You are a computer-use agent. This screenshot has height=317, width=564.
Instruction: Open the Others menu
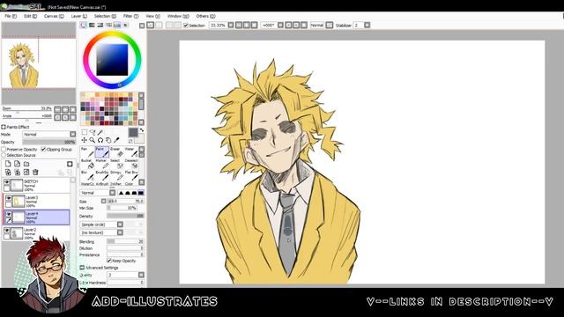tap(205, 16)
